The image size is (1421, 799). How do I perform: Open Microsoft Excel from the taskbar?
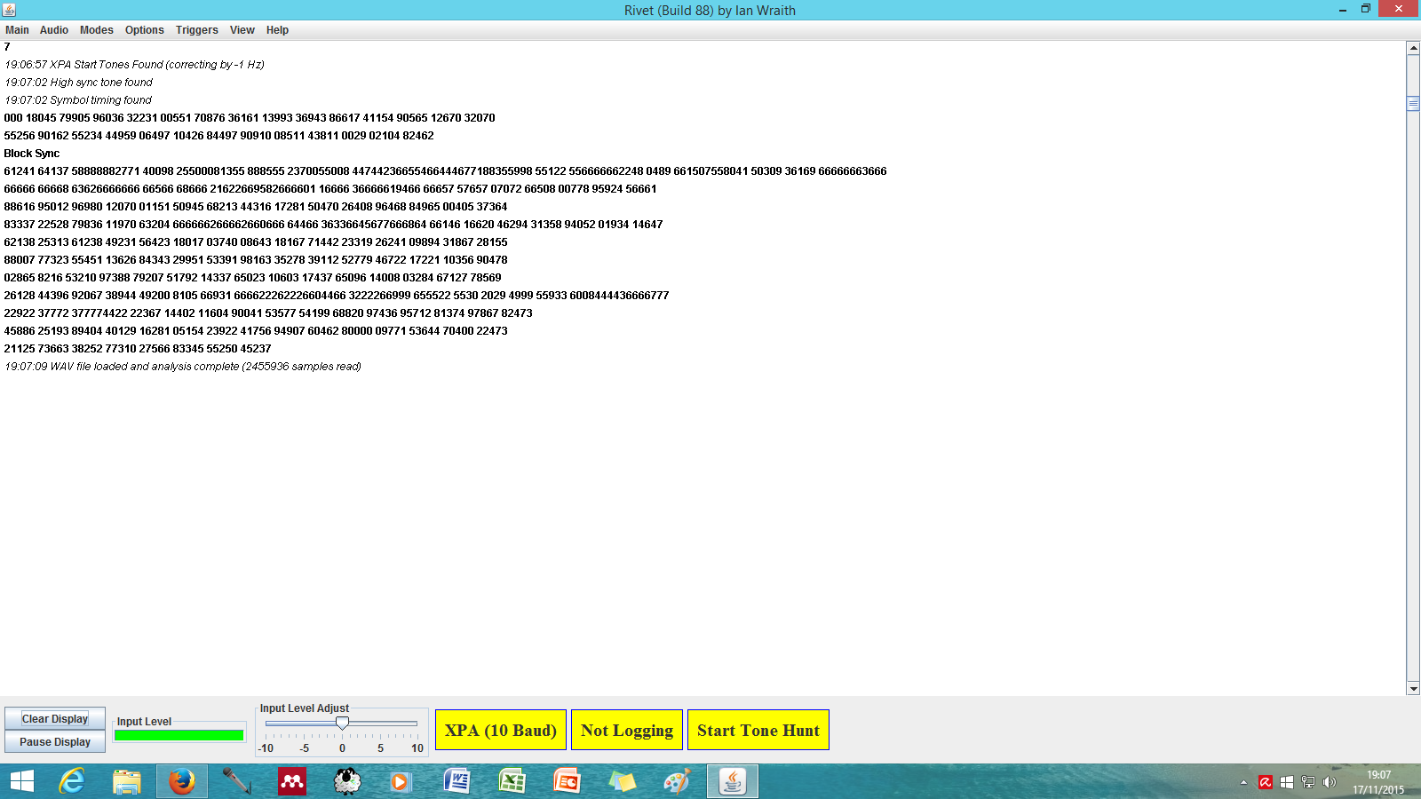tap(512, 781)
